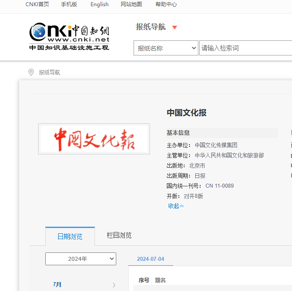Open the CNKI首页 link
Image resolution: width=292 pixels, height=291 pixels.
(x=37, y=4)
